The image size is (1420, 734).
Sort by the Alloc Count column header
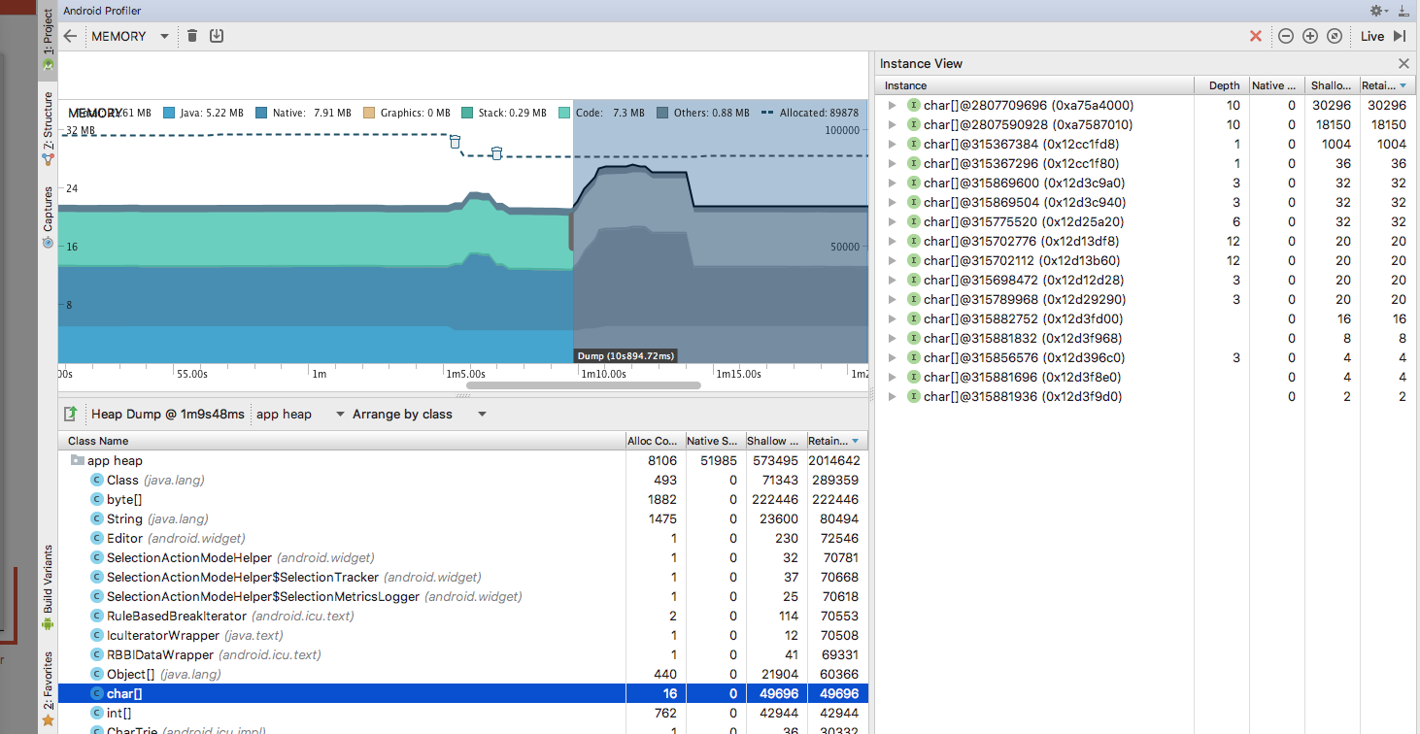point(655,441)
